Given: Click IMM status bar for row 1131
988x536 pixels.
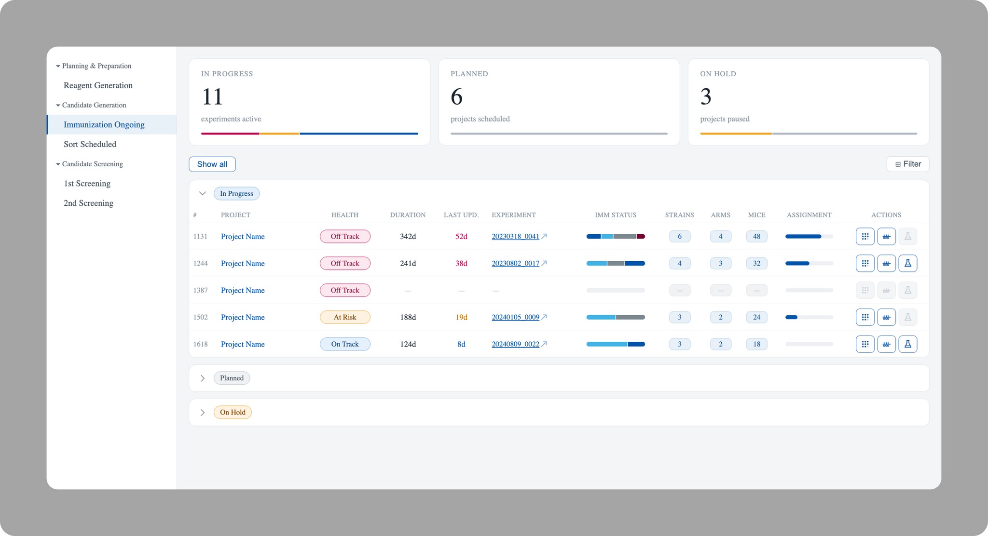Looking at the screenshot, I should (616, 236).
